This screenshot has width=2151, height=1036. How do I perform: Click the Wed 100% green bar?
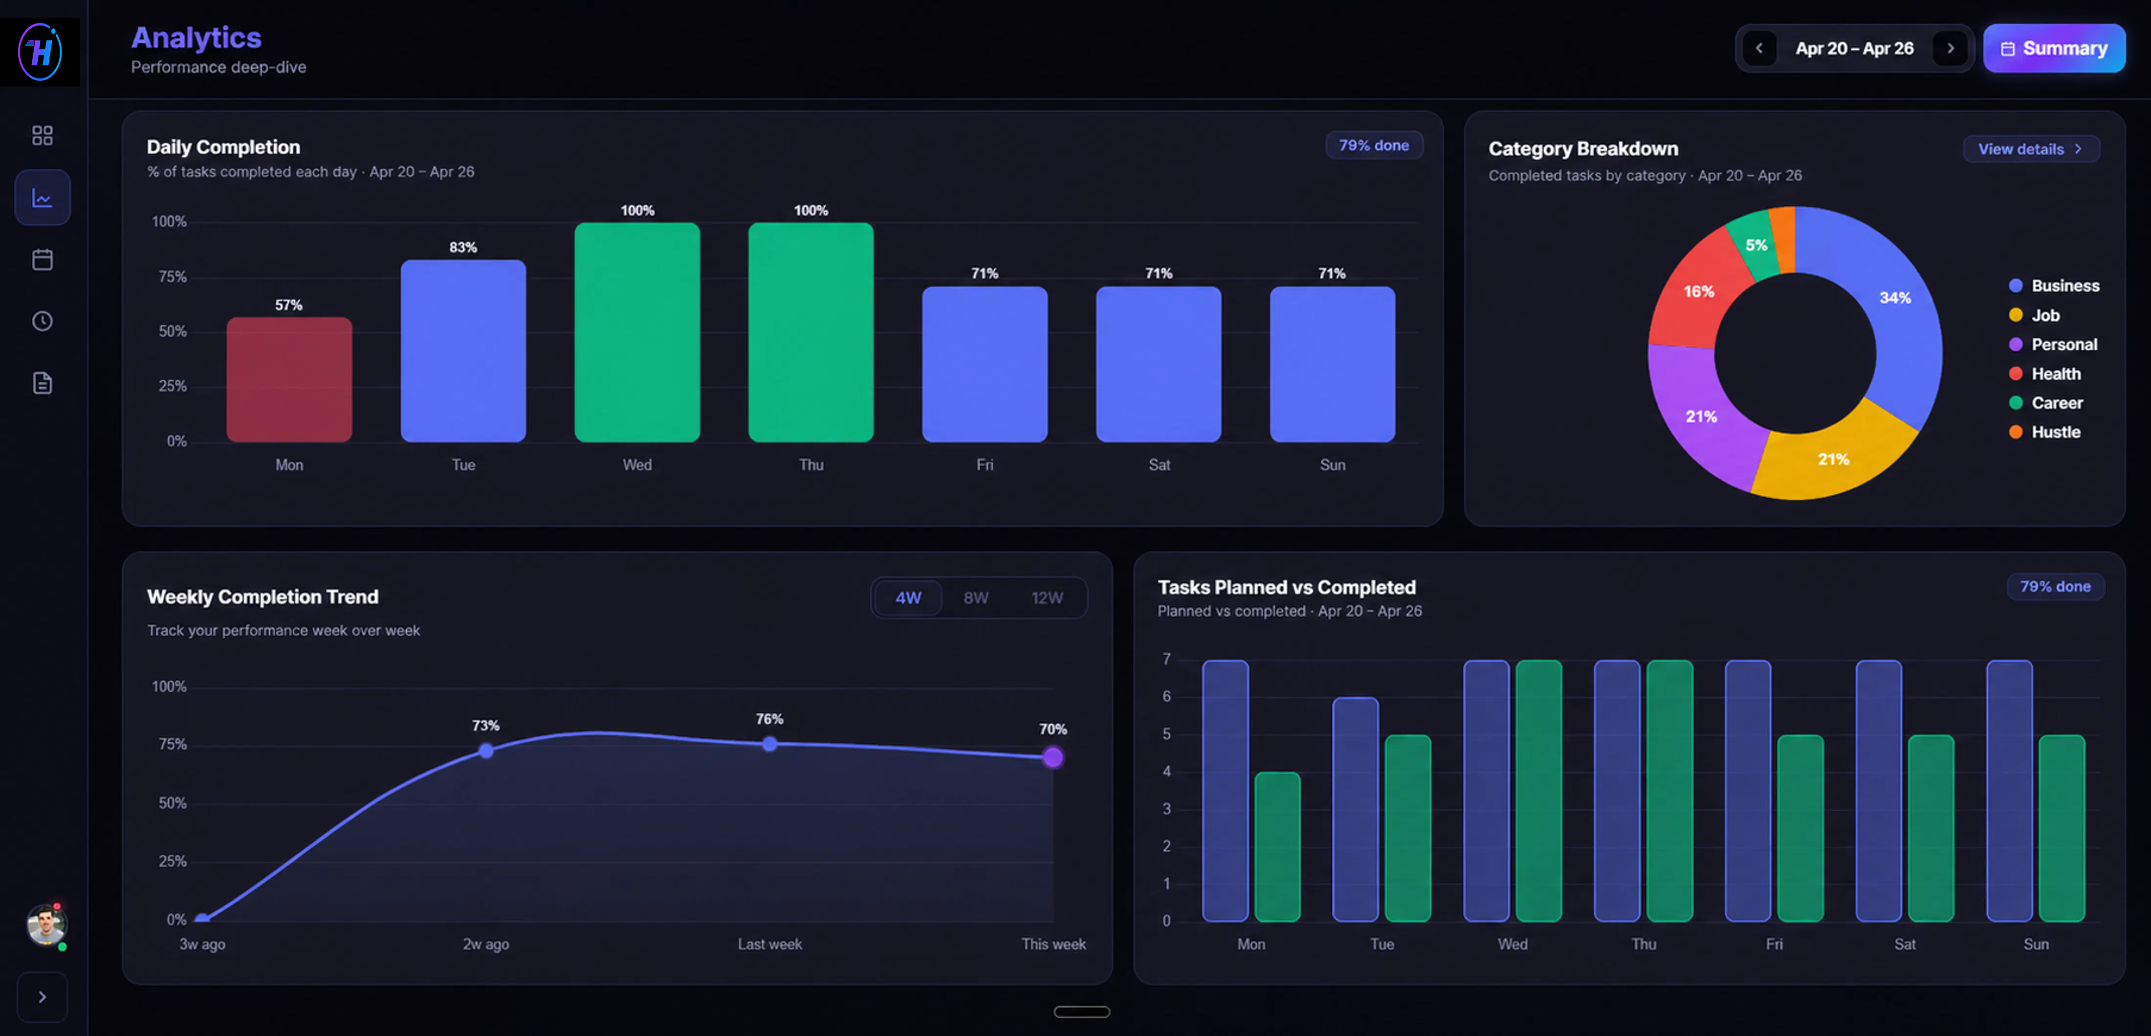[x=637, y=332]
